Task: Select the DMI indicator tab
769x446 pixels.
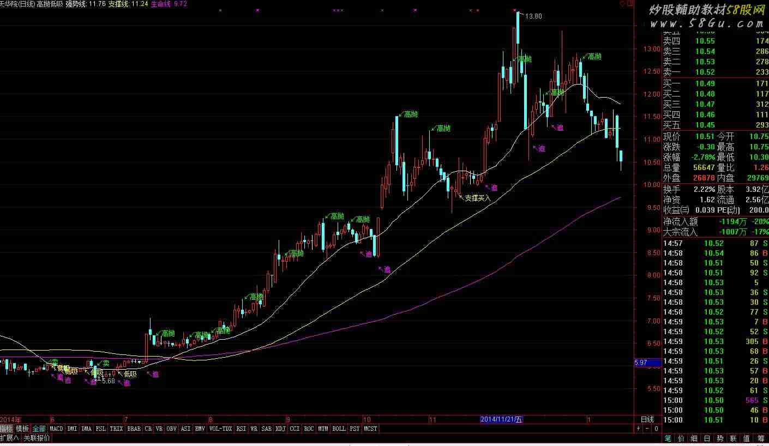Action: [x=72, y=429]
